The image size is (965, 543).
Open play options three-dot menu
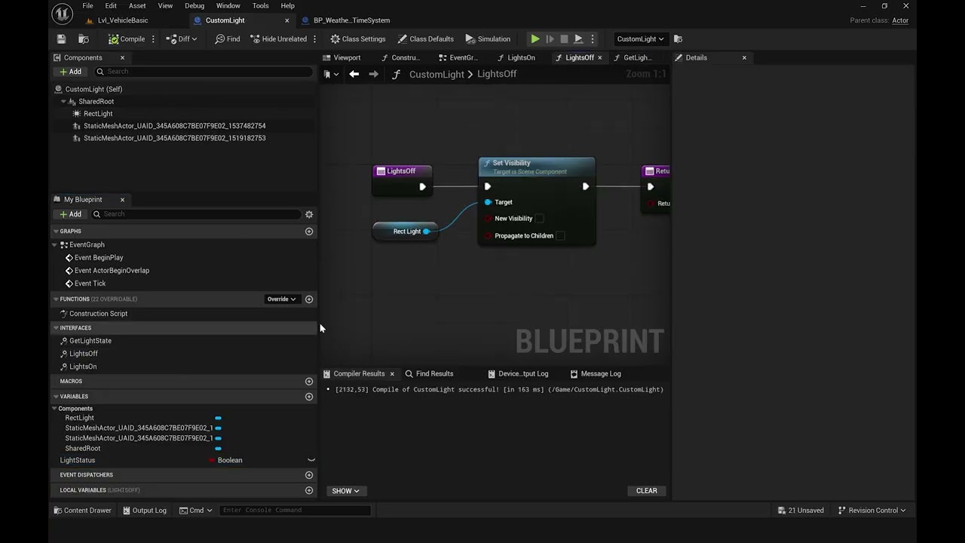593,39
